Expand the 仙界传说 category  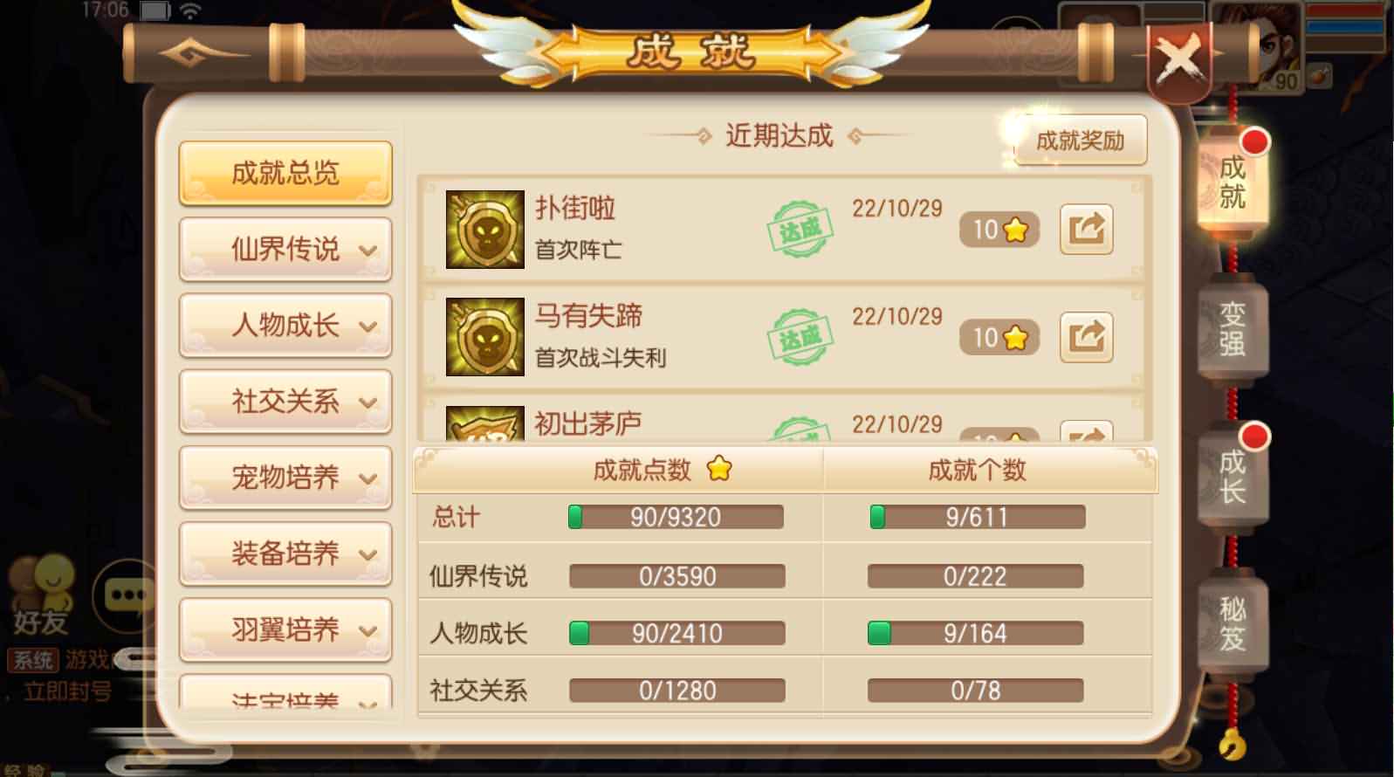click(285, 250)
